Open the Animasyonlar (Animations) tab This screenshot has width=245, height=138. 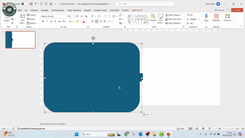coord(58,10)
